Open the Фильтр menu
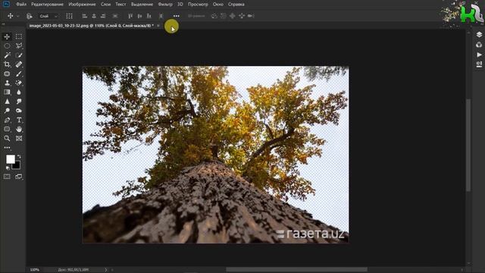Viewport: 485px width, 273px height. 165,5
